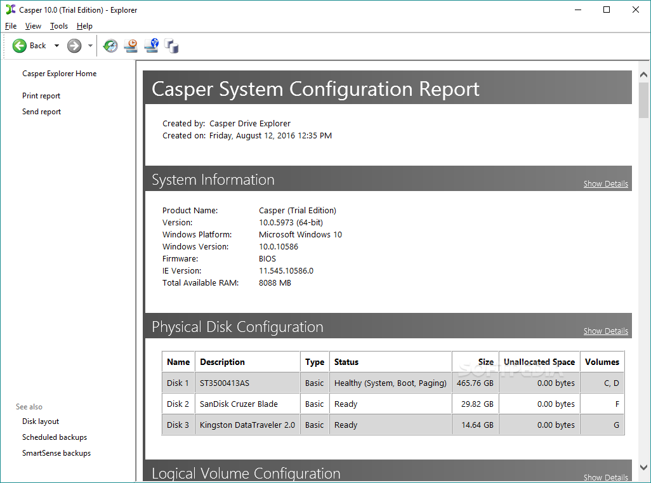651x483 pixels.
Task: Click the Status column header
Action: (x=390, y=362)
